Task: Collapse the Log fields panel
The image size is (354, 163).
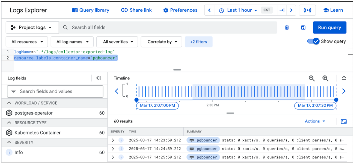Action: pyautogui.click(x=99, y=78)
